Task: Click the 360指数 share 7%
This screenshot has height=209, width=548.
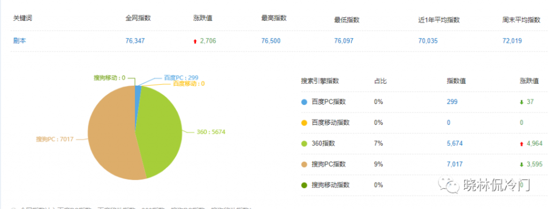Action: [378, 143]
